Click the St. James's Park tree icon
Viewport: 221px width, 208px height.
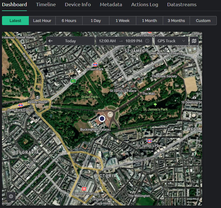(x=155, y=105)
